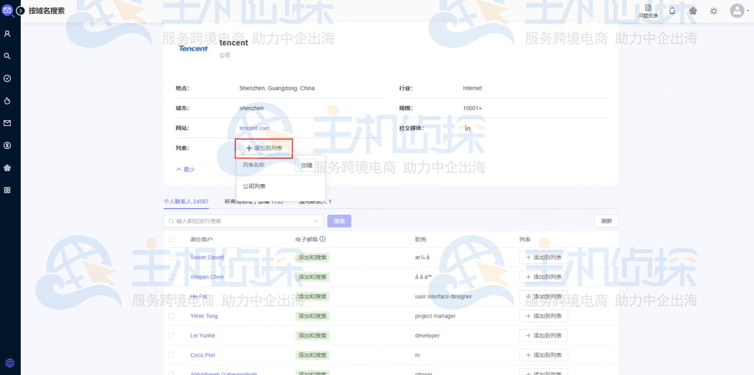Check the row checkbox for Yimin Tong
The height and width of the screenshot is (375, 754).
(171, 316)
